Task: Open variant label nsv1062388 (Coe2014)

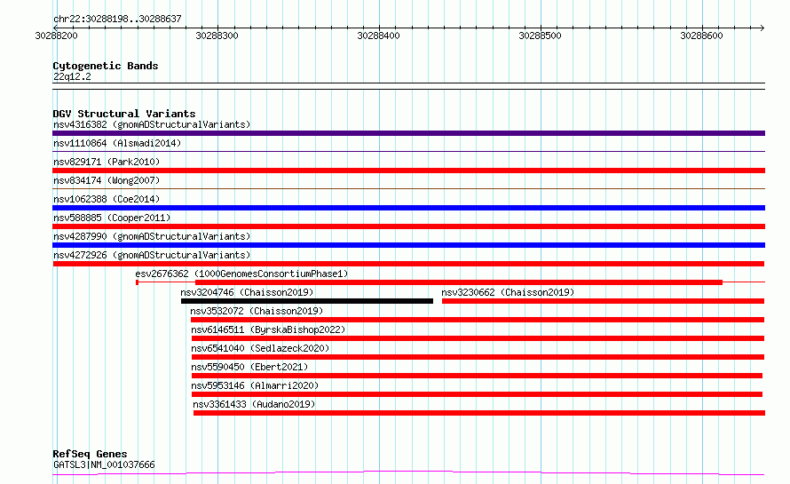Action: (x=107, y=199)
